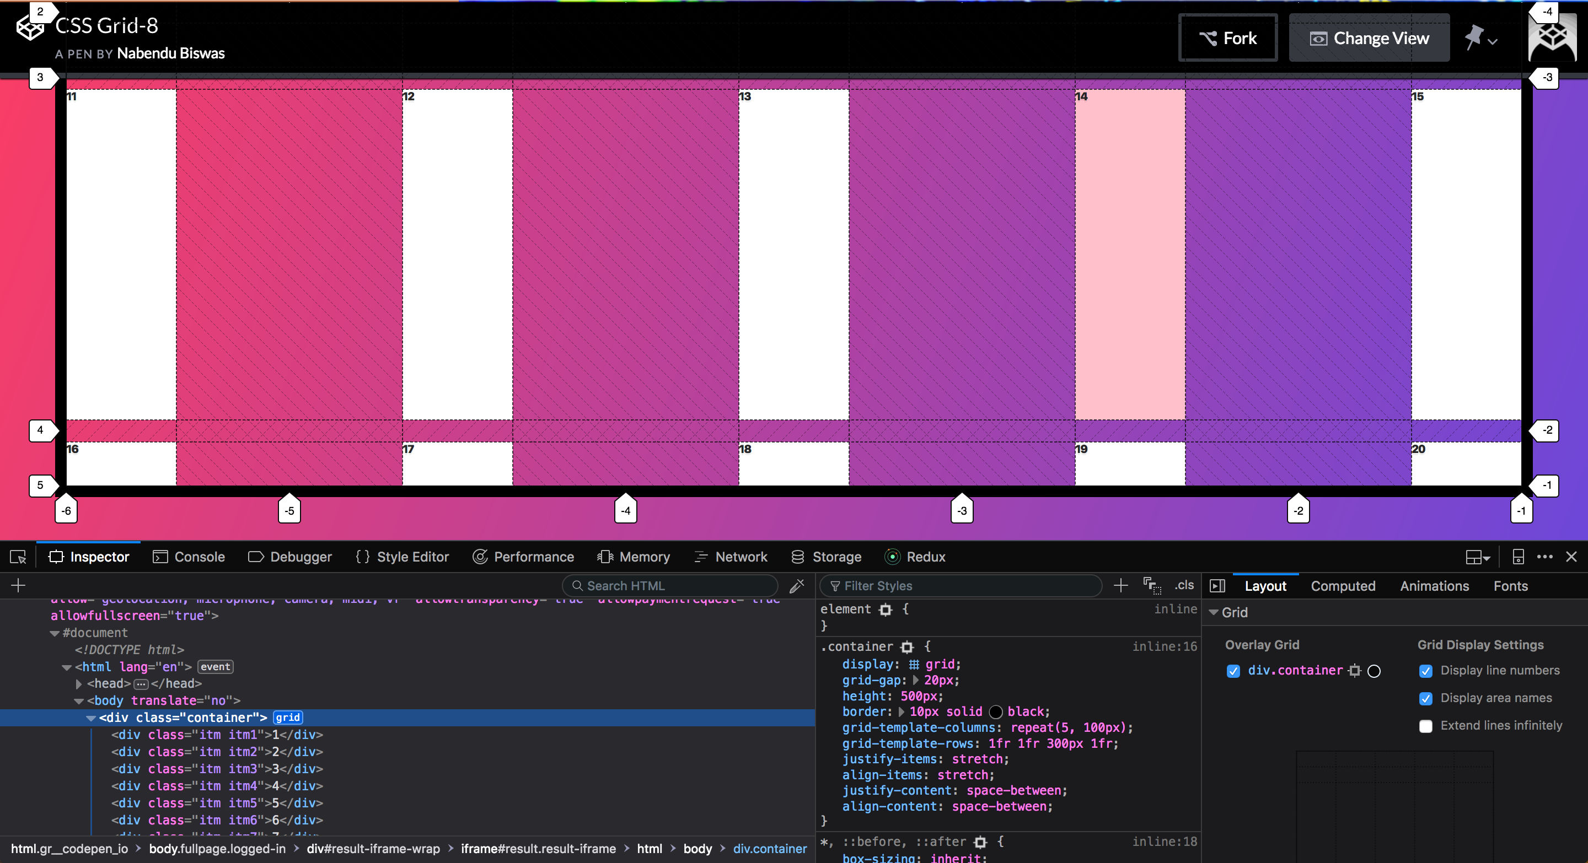This screenshot has height=863, width=1588.
Task: Open the user avatar menu
Action: pos(1552,38)
